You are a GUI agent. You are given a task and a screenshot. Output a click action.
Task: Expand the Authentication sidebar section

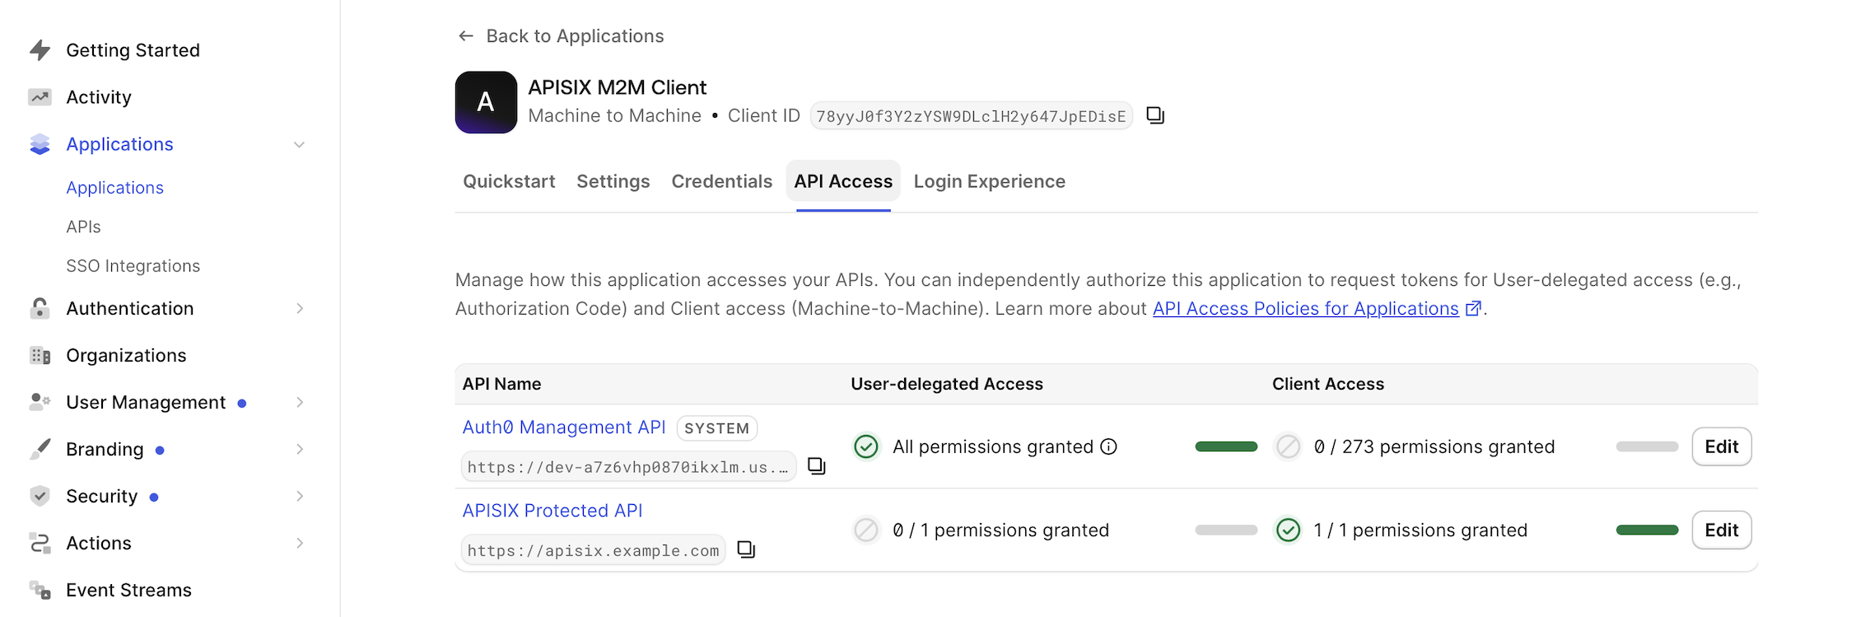(x=300, y=308)
